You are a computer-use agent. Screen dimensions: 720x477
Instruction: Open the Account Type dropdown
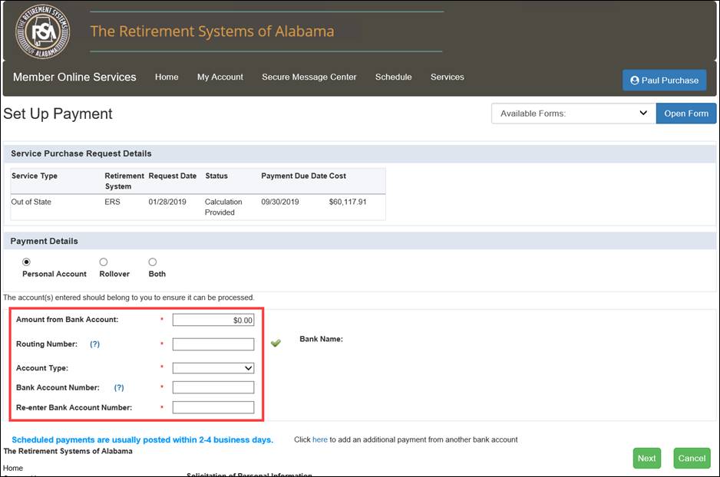pos(213,368)
